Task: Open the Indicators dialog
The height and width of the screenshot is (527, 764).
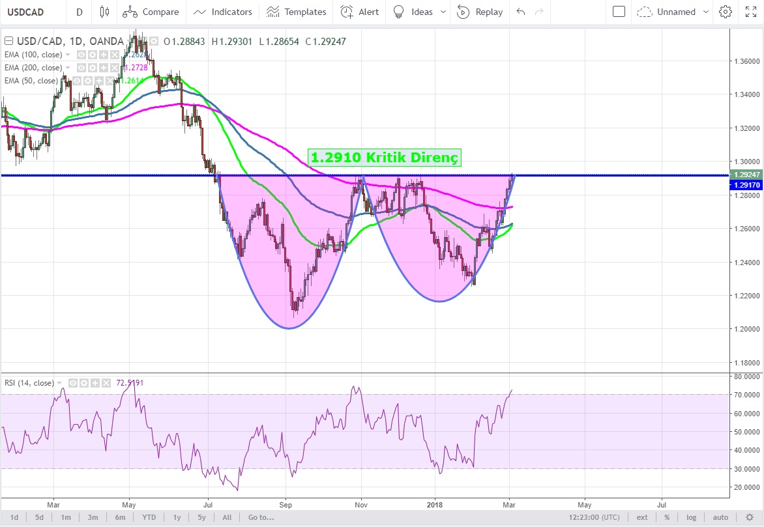Action: tap(223, 12)
